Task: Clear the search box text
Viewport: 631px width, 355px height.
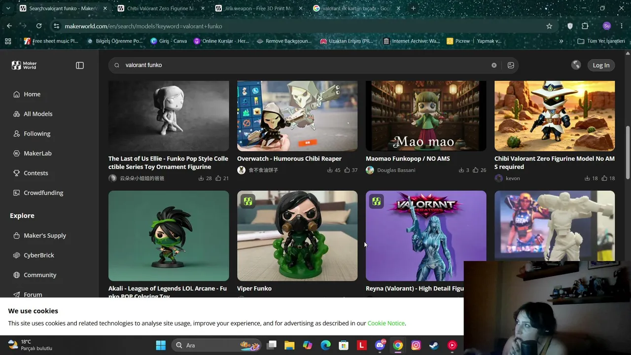Action: click(x=494, y=65)
